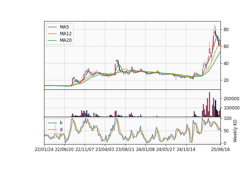
Task: Click the 200000 volume axis label
Action: pos(231,99)
